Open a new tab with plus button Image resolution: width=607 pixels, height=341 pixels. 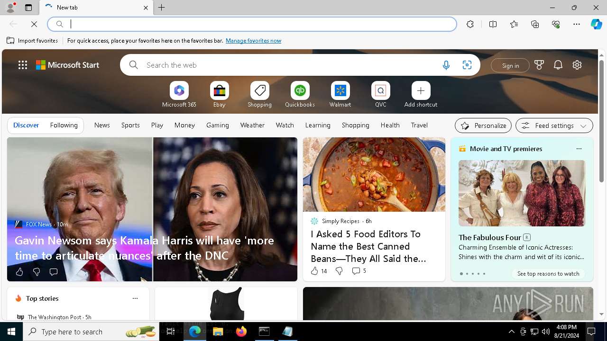(162, 8)
